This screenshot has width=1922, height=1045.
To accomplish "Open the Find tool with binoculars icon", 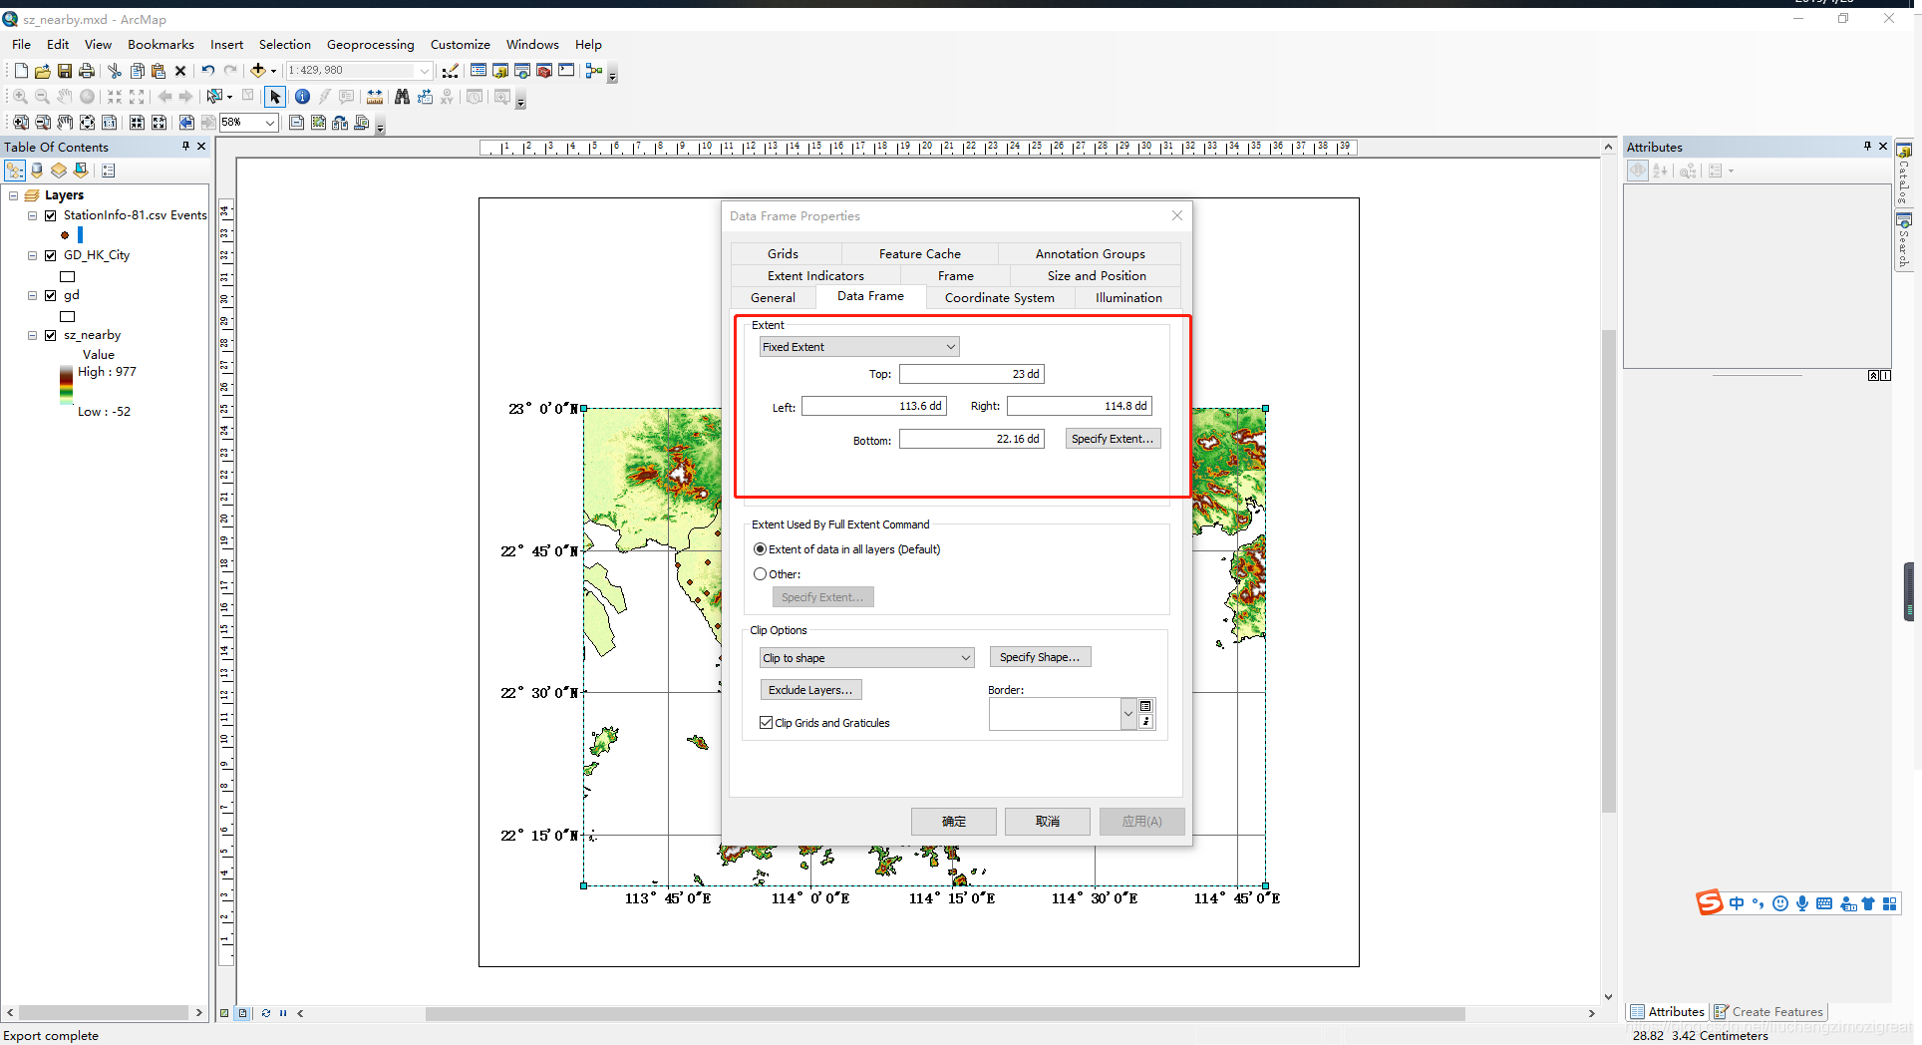I will [x=402, y=97].
